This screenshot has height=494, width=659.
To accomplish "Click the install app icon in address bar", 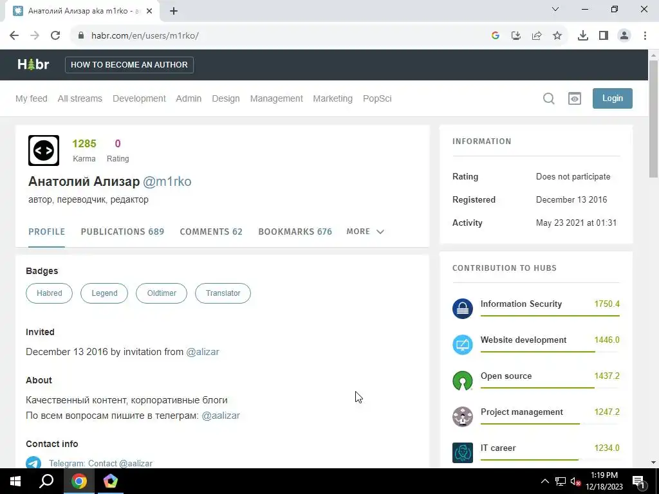I will tap(516, 36).
